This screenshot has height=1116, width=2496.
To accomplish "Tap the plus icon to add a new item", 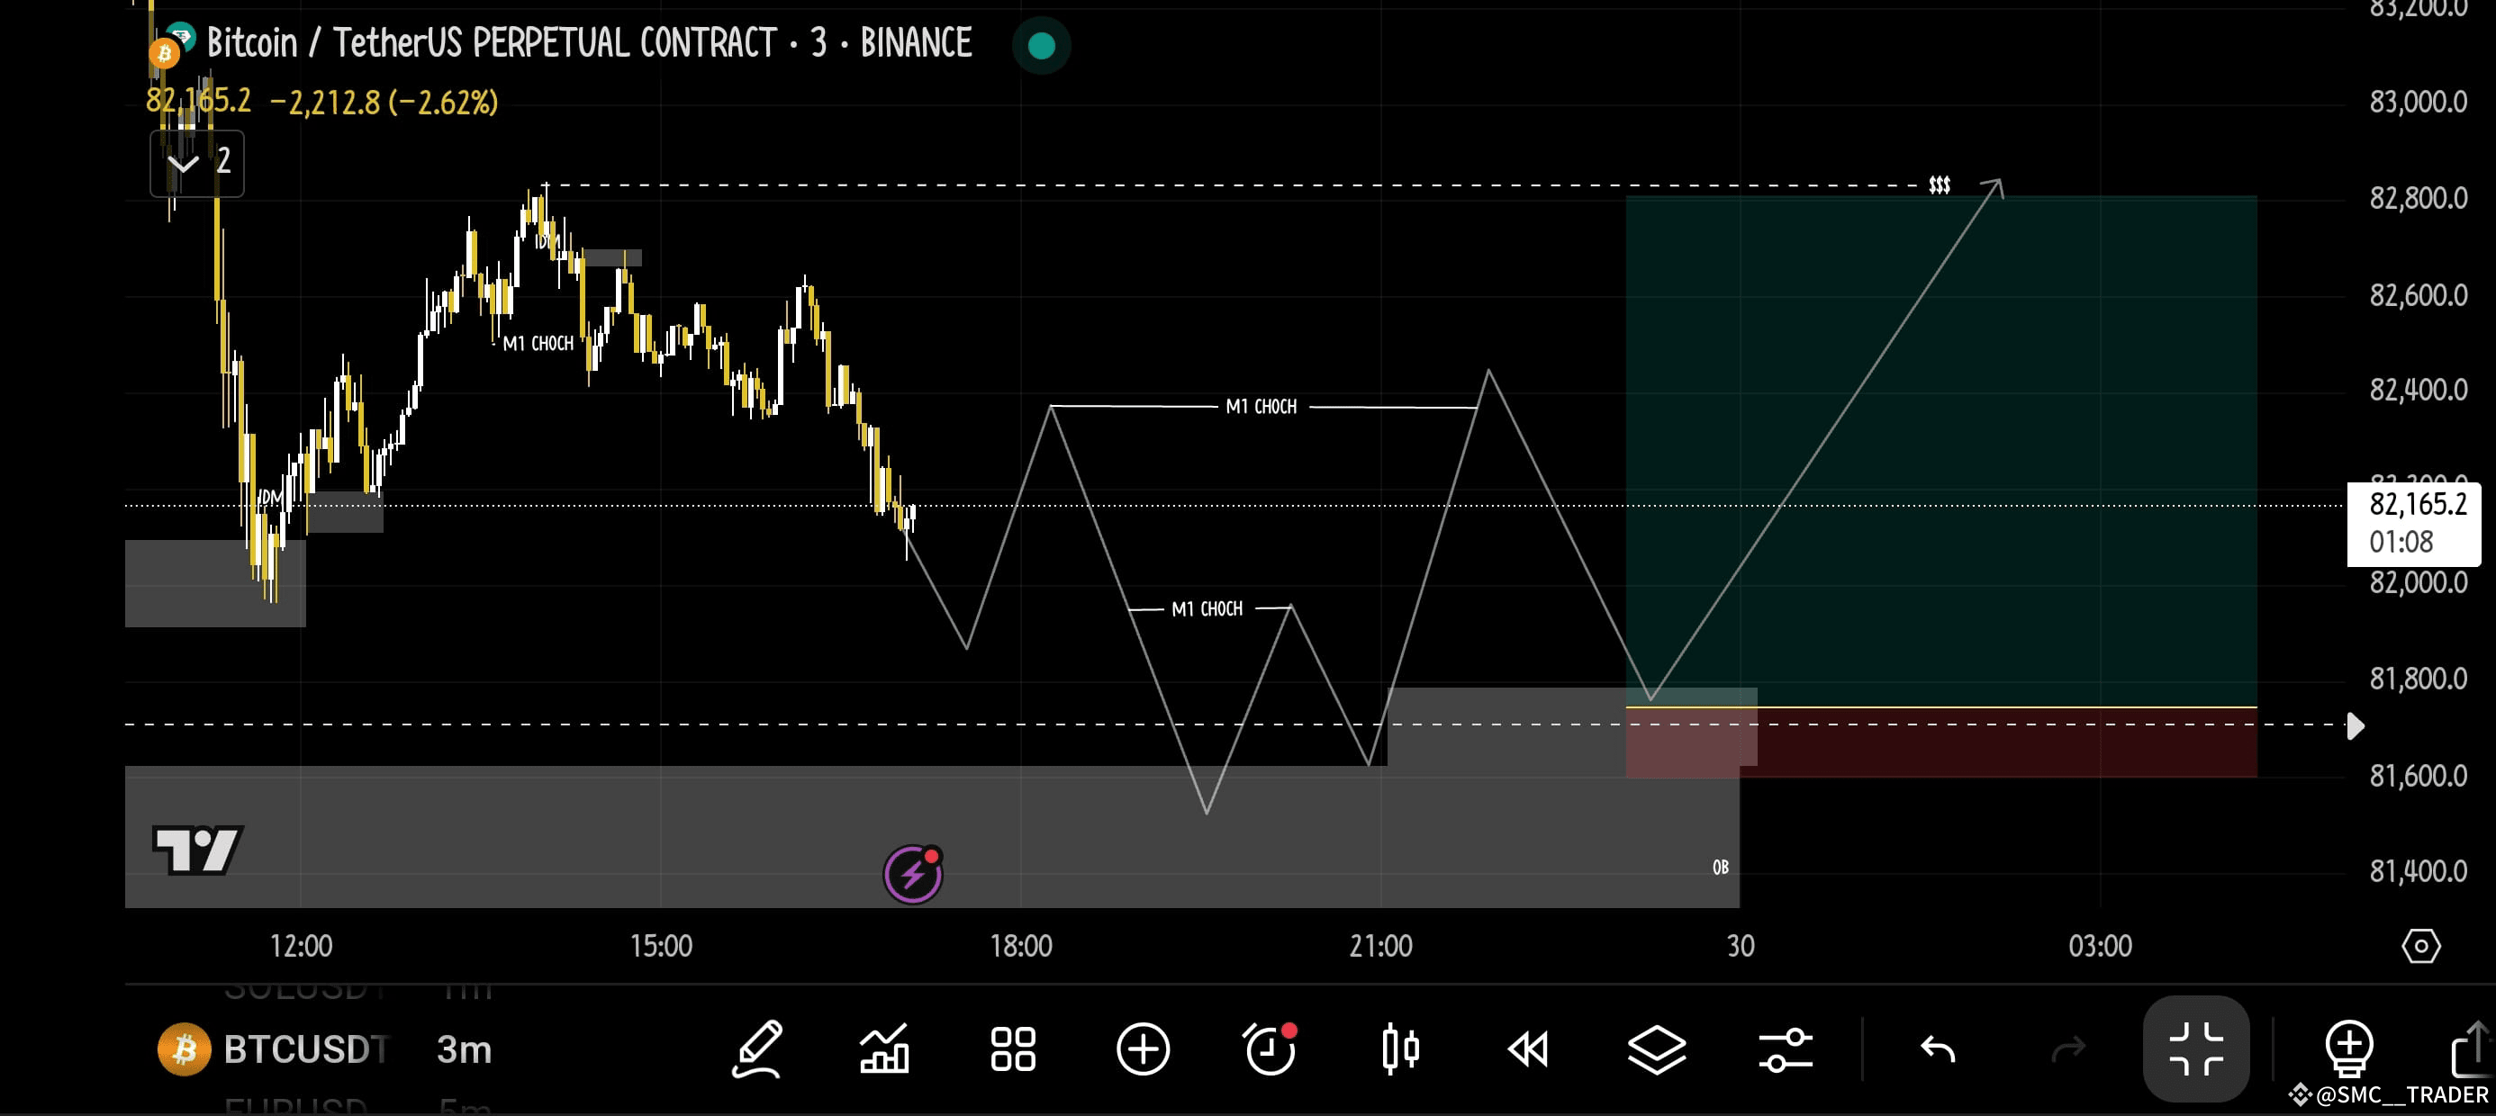I will click(x=1145, y=1049).
